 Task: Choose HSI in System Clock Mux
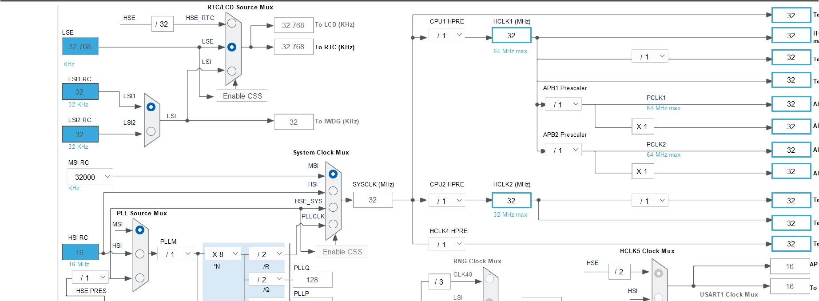coord(333,191)
